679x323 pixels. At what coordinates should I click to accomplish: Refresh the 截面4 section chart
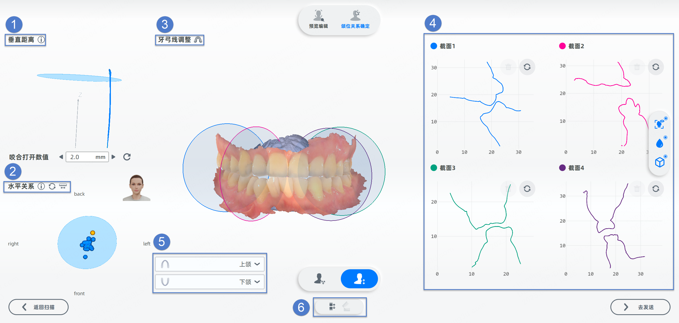pyautogui.click(x=656, y=189)
